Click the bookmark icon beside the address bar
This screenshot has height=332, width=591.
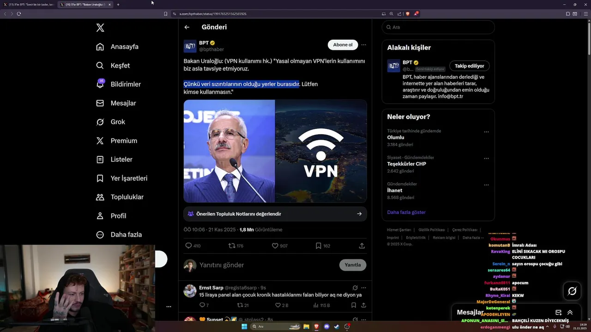point(165,14)
